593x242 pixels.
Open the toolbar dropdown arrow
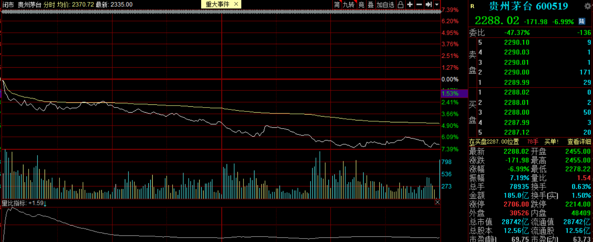436,5
